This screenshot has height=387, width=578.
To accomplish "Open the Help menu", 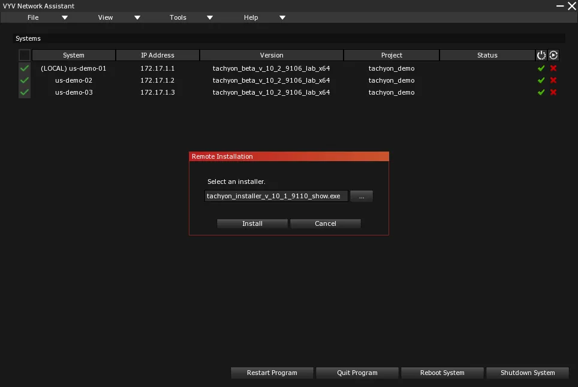I will pyautogui.click(x=251, y=18).
